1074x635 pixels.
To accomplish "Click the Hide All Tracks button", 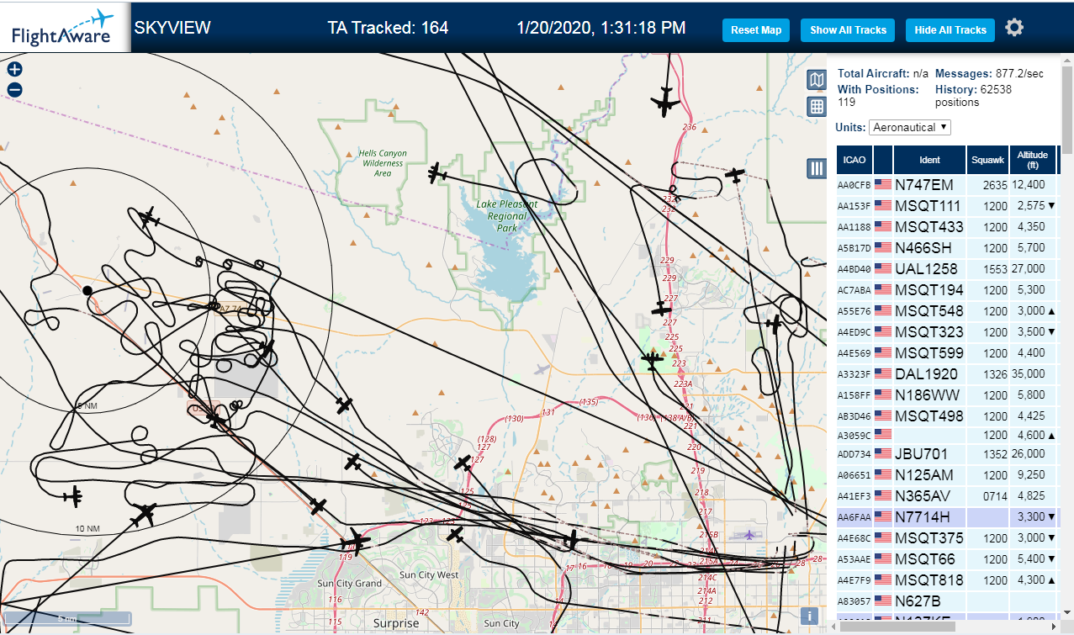I will click(950, 30).
